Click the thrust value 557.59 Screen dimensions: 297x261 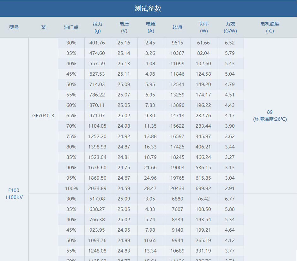coord(97,63)
